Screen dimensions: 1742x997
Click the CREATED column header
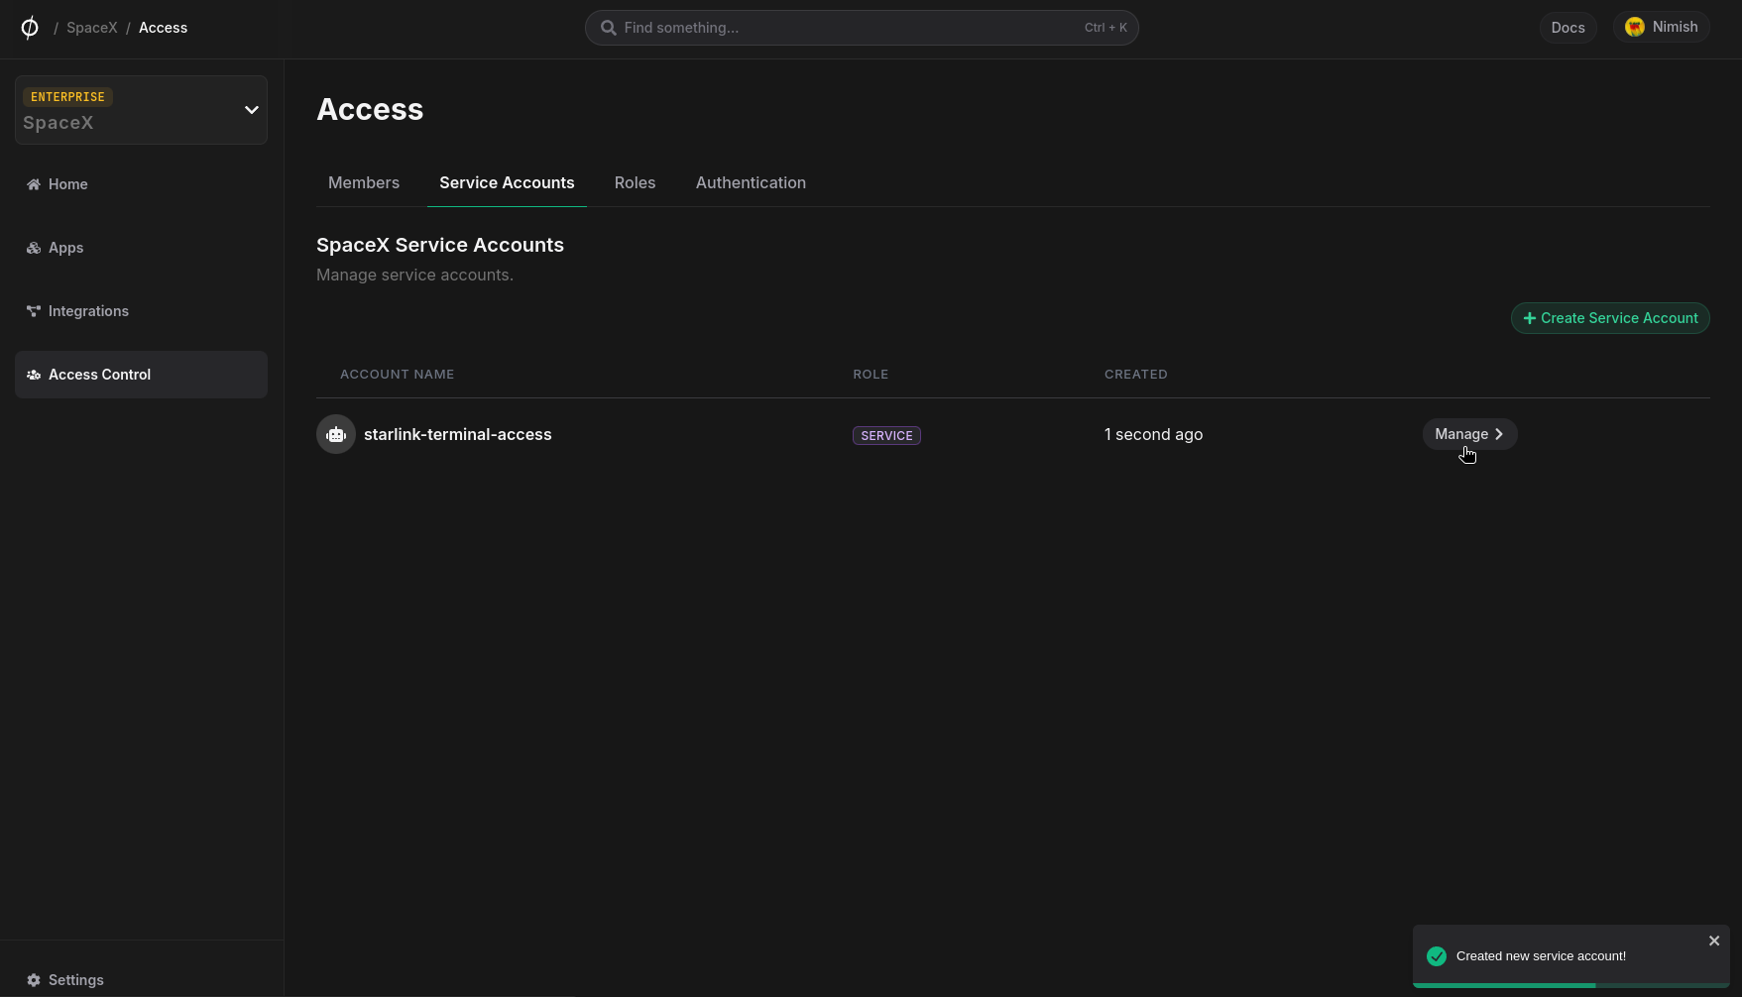coord(1136,374)
